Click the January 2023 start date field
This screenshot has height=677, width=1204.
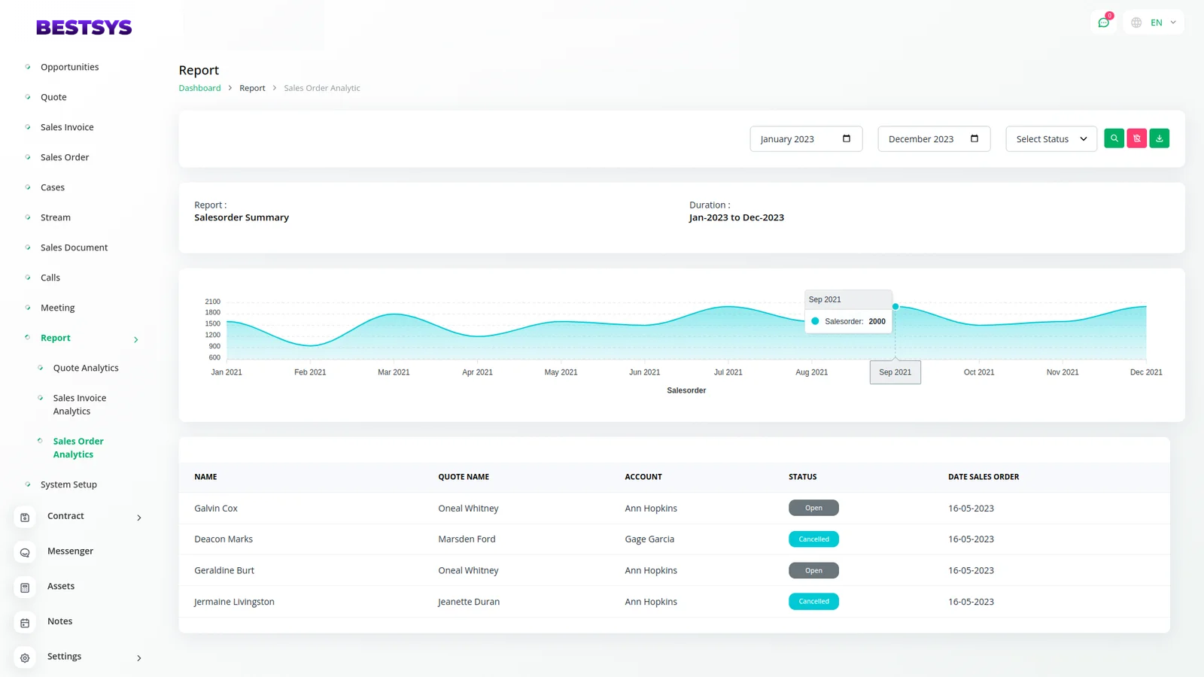click(x=798, y=139)
